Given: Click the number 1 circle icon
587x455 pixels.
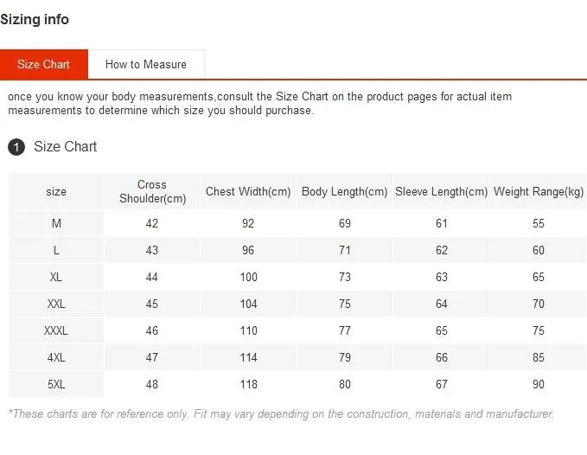Looking at the screenshot, I should (x=16, y=147).
